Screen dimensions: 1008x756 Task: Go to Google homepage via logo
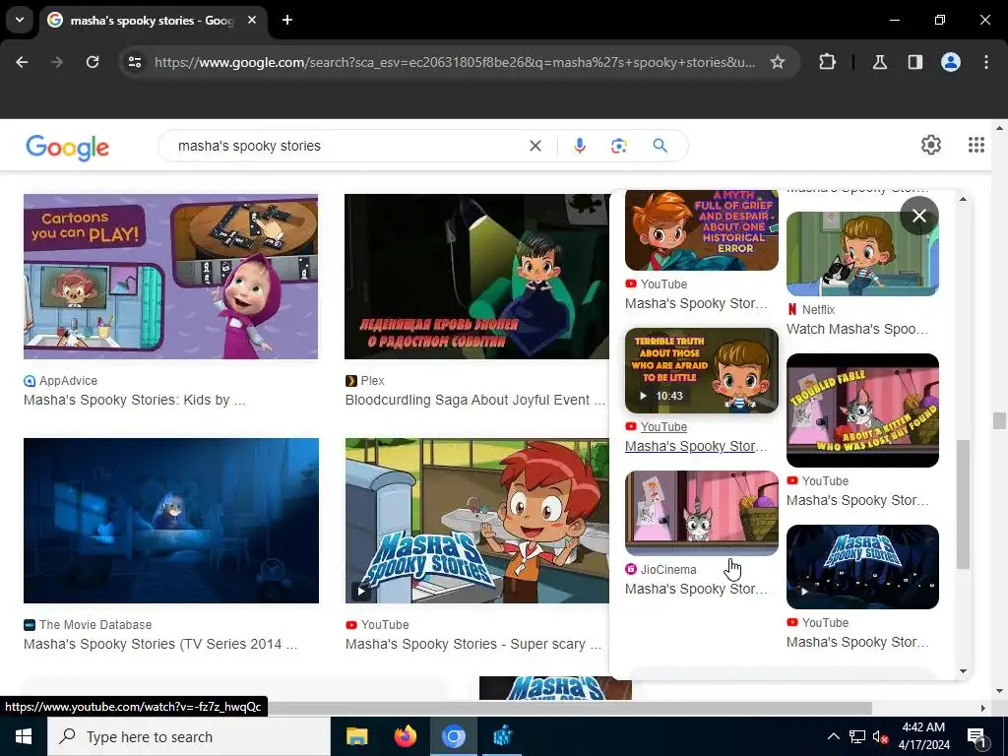(68, 148)
